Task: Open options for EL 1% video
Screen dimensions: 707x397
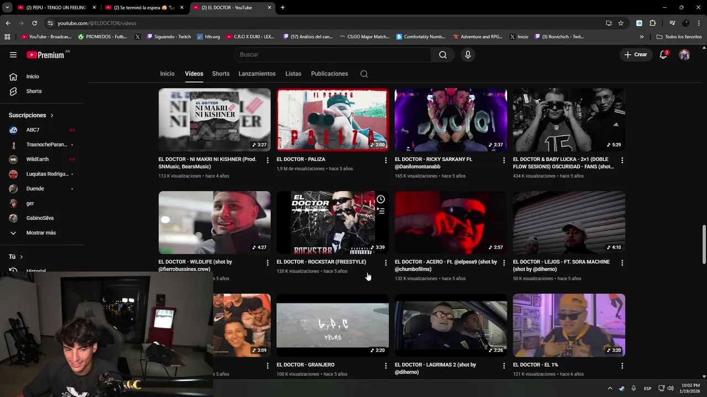Action: click(622, 366)
